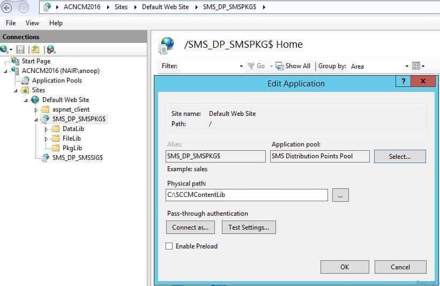Click the SMS_DP_SMSPKG$ application icon in tree
The width and height of the screenshot is (440, 286).
[46, 119]
